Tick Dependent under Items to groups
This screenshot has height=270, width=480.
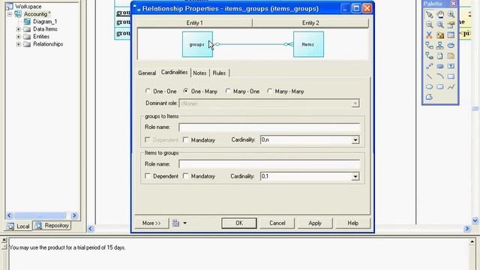148,176
